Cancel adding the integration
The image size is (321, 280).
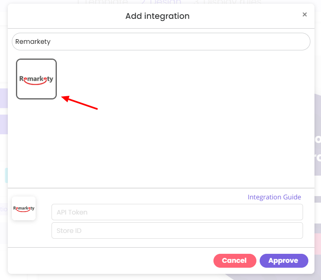235,261
